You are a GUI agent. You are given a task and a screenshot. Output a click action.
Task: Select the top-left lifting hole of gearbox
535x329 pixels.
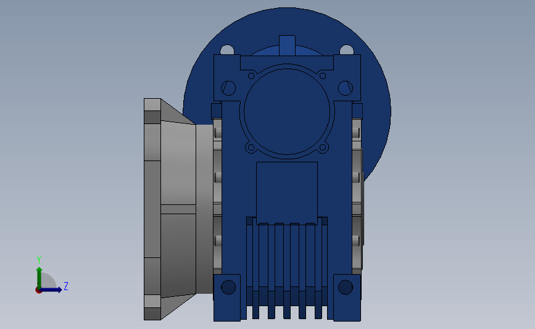coord(227,50)
